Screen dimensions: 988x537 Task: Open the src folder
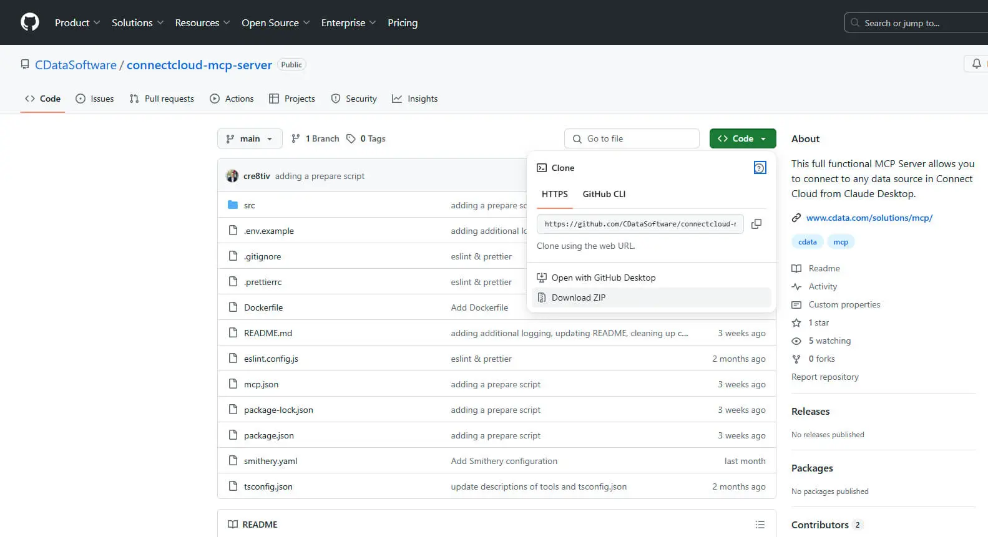click(250, 205)
